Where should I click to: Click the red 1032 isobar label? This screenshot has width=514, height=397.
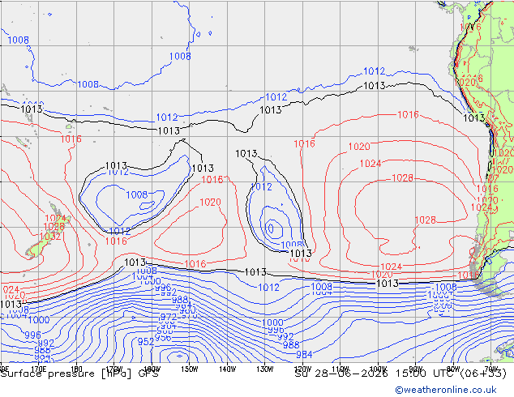(50, 237)
